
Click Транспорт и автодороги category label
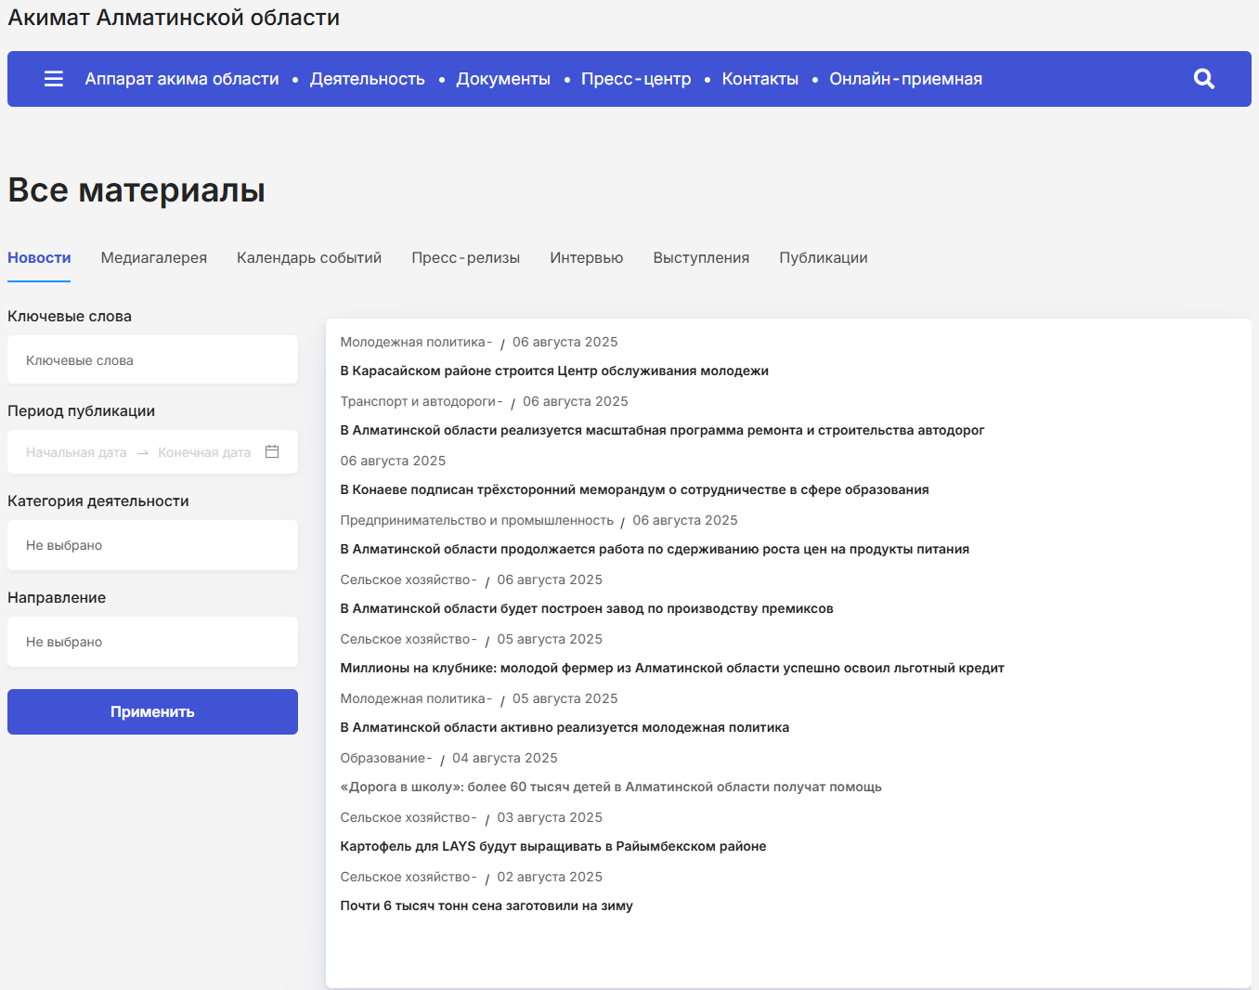click(421, 401)
